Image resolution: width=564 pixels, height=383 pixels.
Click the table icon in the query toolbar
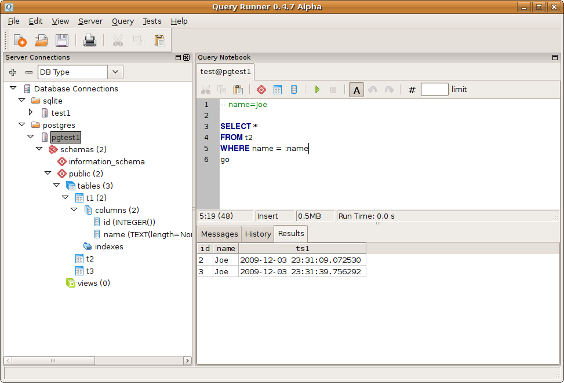click(278, 89)
